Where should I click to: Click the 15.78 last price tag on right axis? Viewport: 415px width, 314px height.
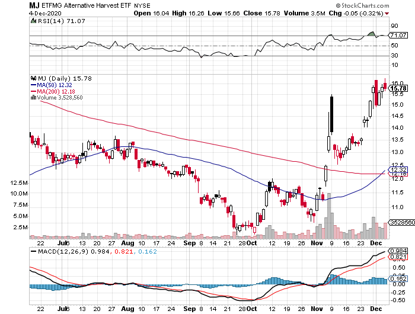coord(398,88)
